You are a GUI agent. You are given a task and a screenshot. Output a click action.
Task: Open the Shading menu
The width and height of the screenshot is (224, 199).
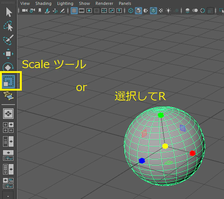tap(43, 3)
